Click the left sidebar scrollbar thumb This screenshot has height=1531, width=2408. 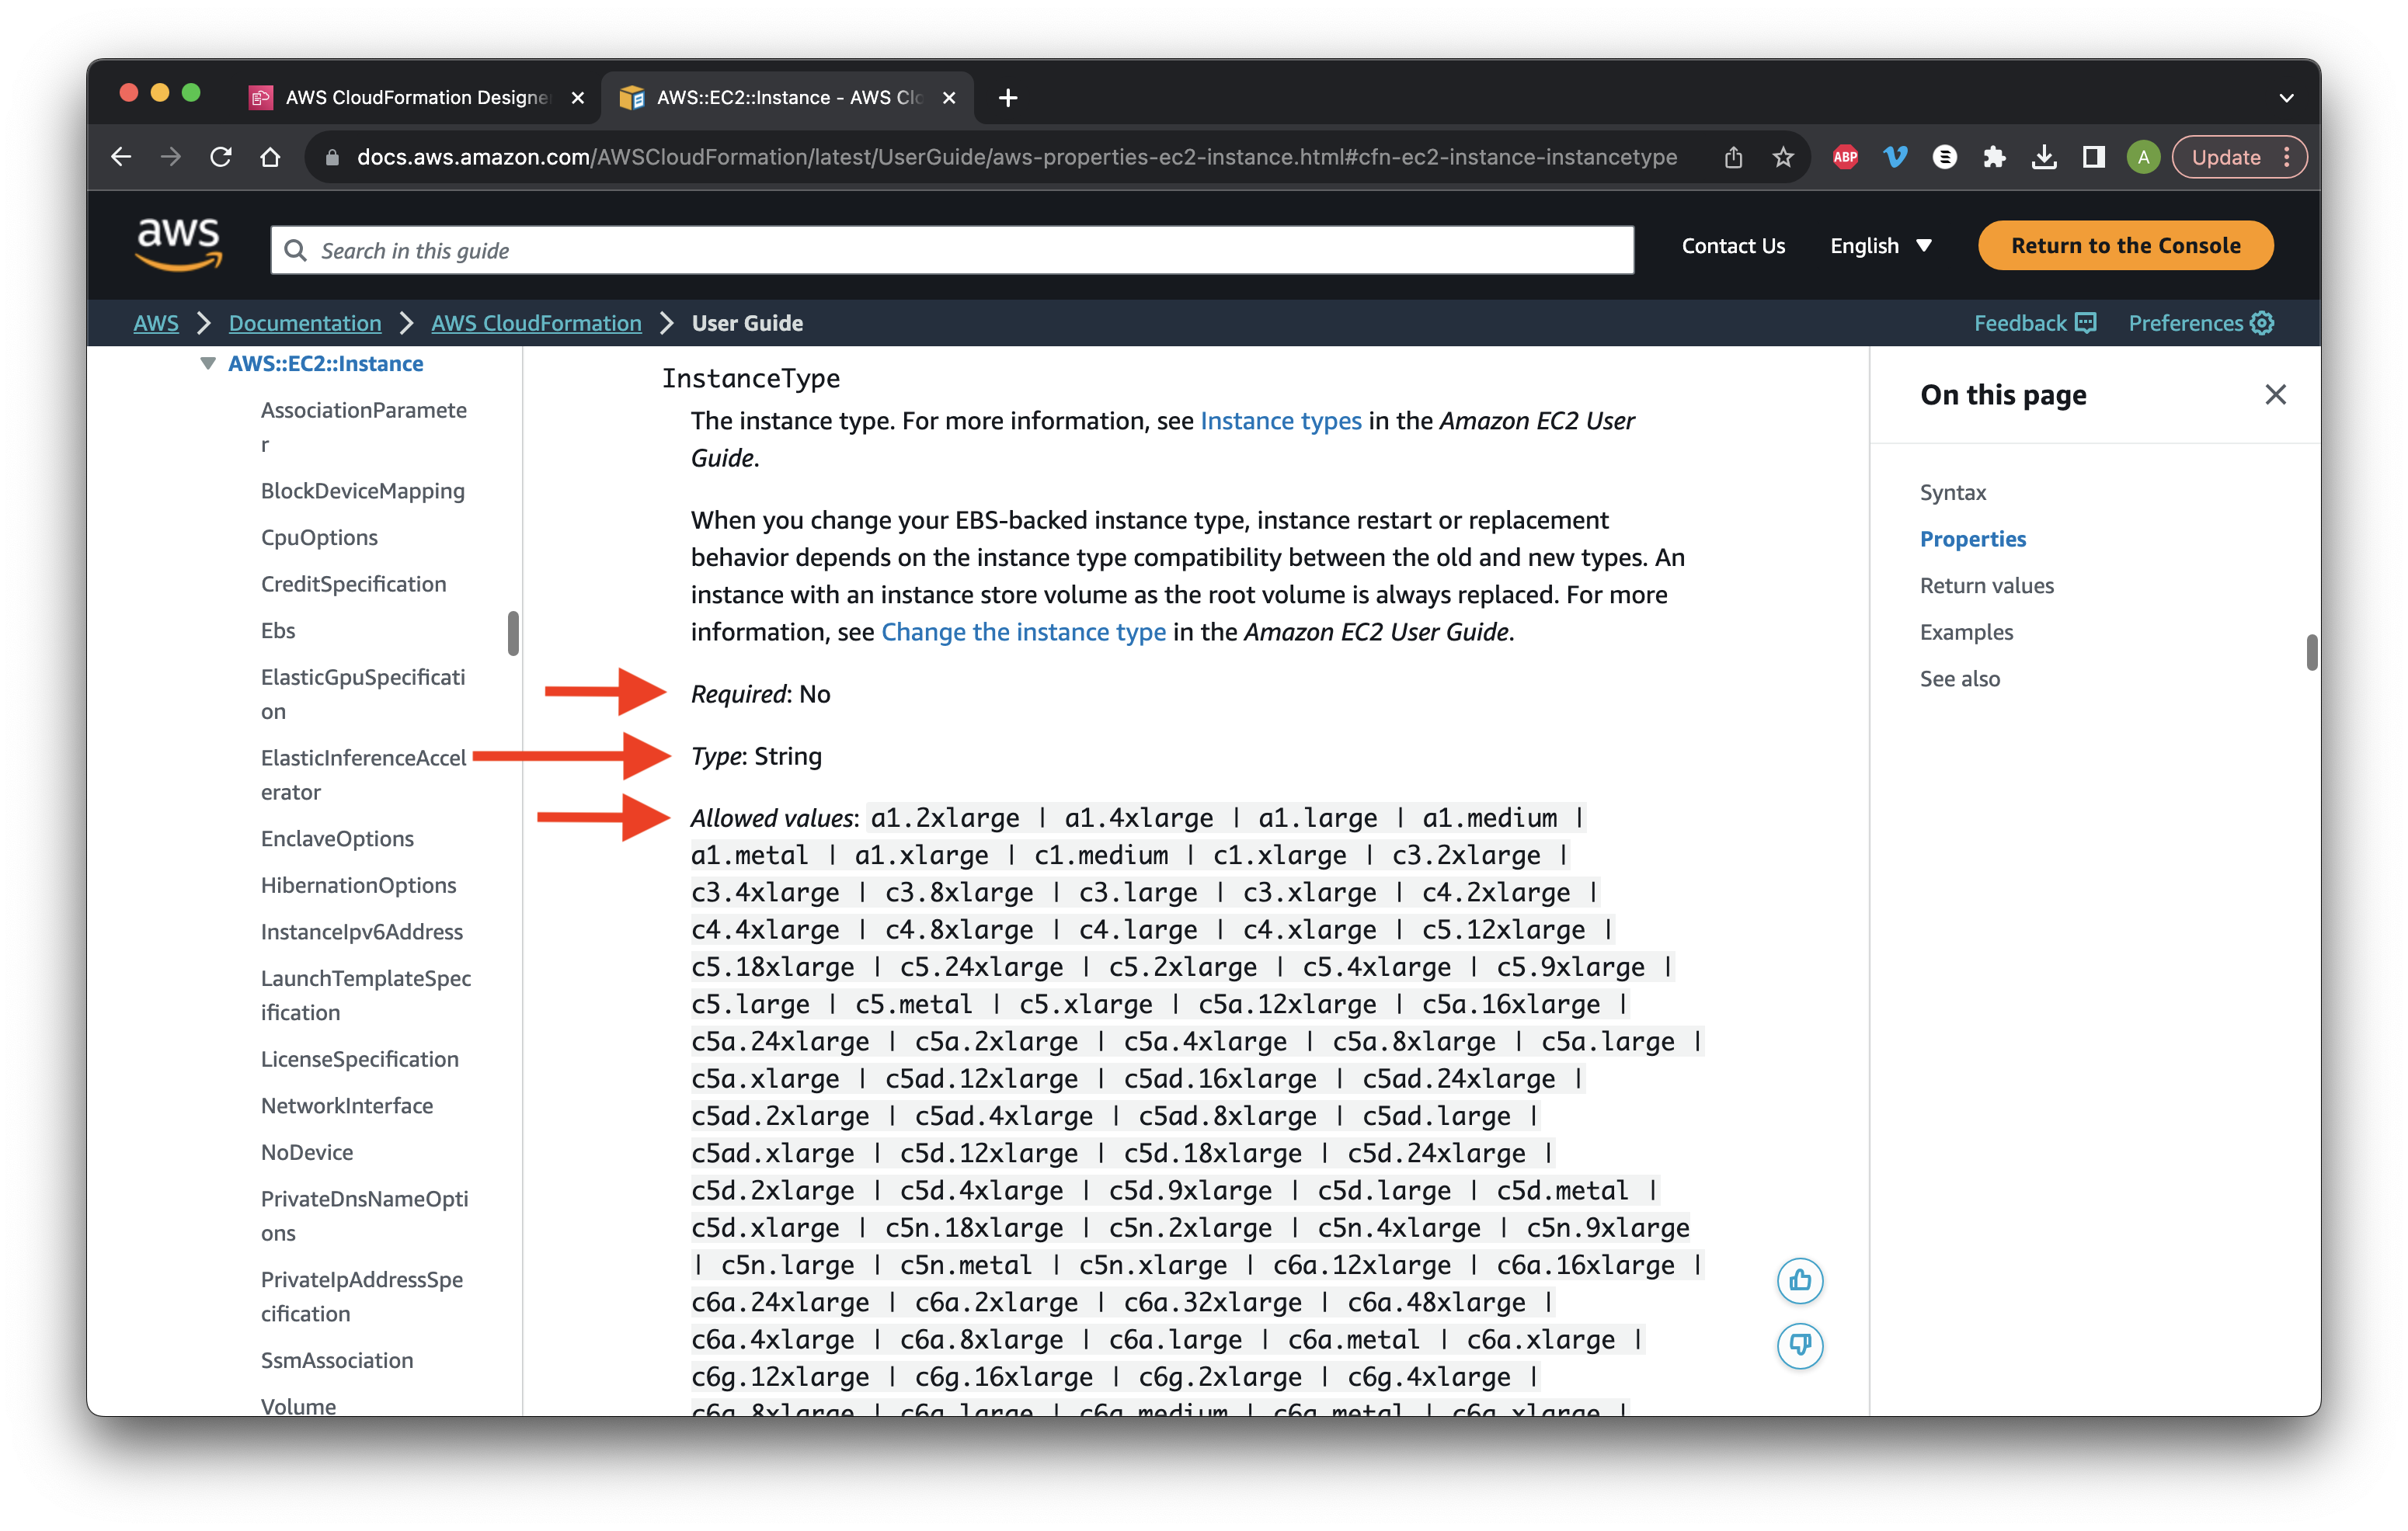tap(513, 634)
